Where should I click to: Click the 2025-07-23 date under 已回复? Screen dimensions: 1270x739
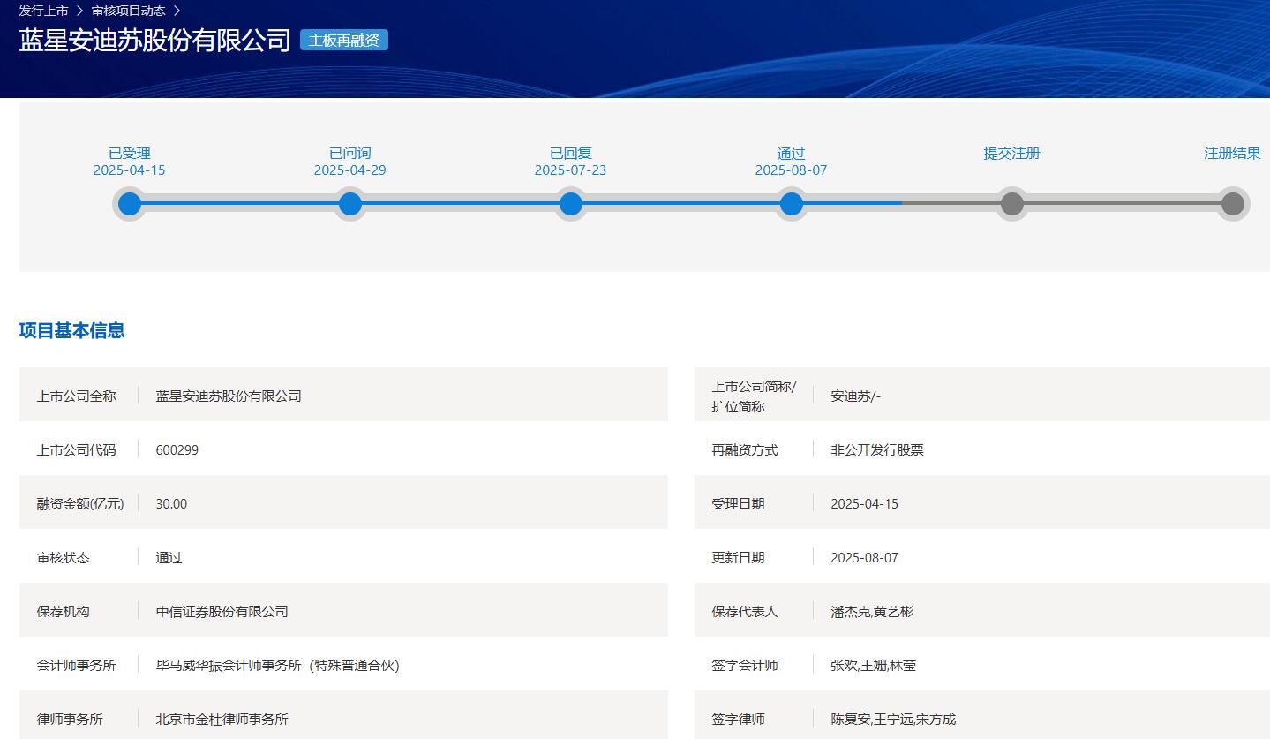[570, 170]
